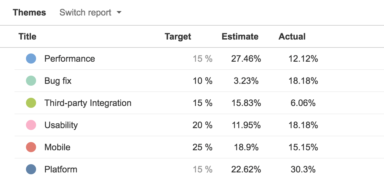The width and height of the screenshot is (384, 180).
Task: Edit the Usability target 20 % value
Action: 202,125
